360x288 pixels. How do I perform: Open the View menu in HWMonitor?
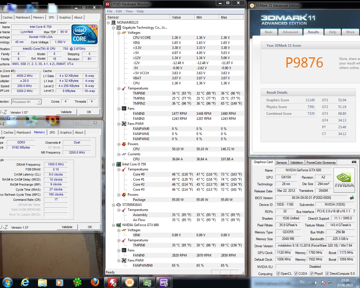(129, 11)
